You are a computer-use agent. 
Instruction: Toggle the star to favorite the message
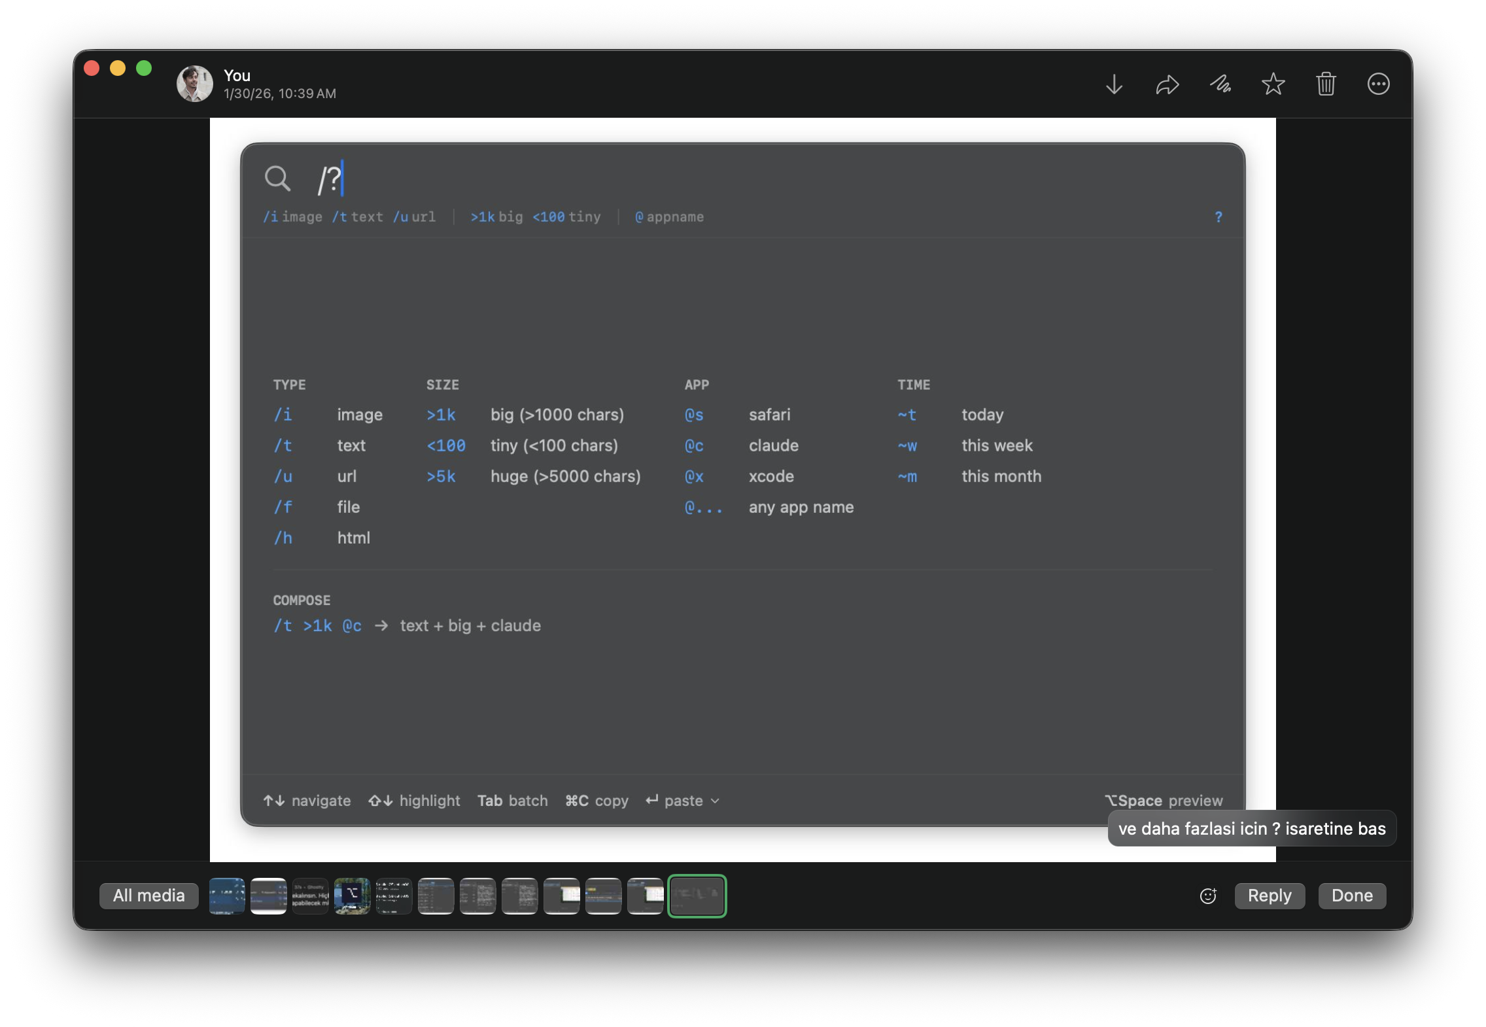tap(1273, 84)
